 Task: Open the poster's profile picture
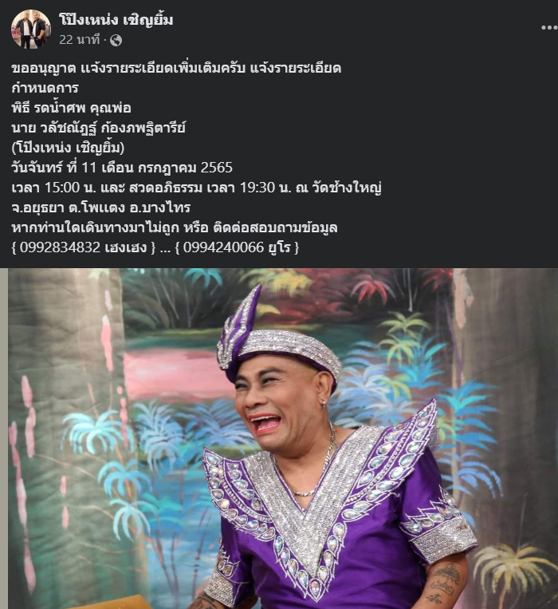click(x=30, y=29)
